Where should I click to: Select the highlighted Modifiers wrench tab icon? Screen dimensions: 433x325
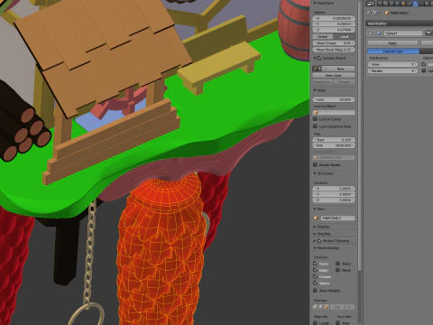click(415, 4)
